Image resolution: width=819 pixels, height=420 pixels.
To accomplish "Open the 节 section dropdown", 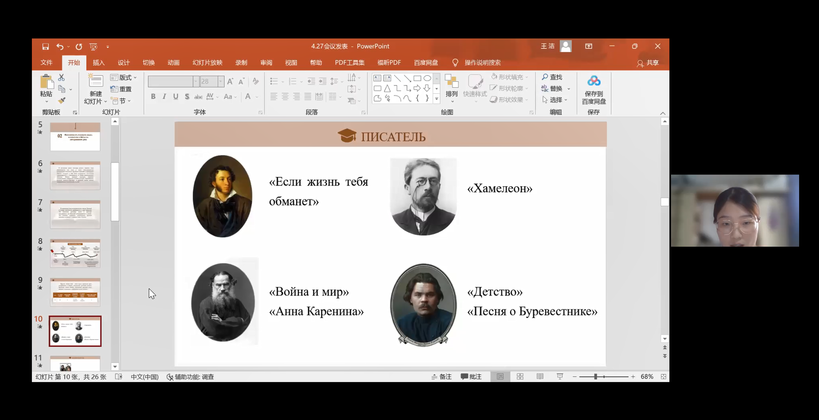I will (x=121, y=101).
